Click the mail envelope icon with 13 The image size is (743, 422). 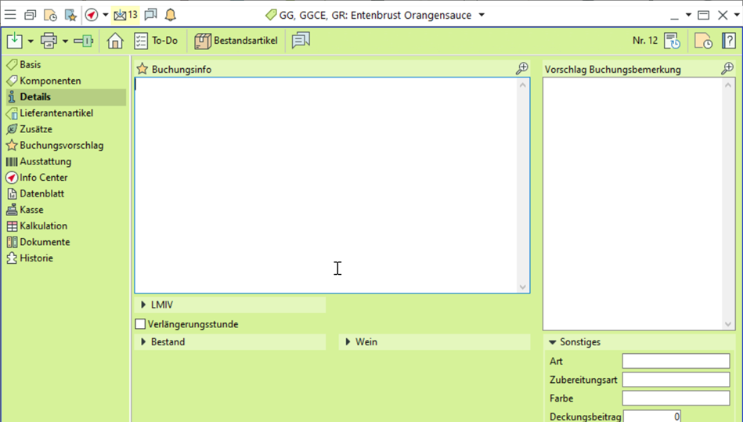click(x=124, y=15)
